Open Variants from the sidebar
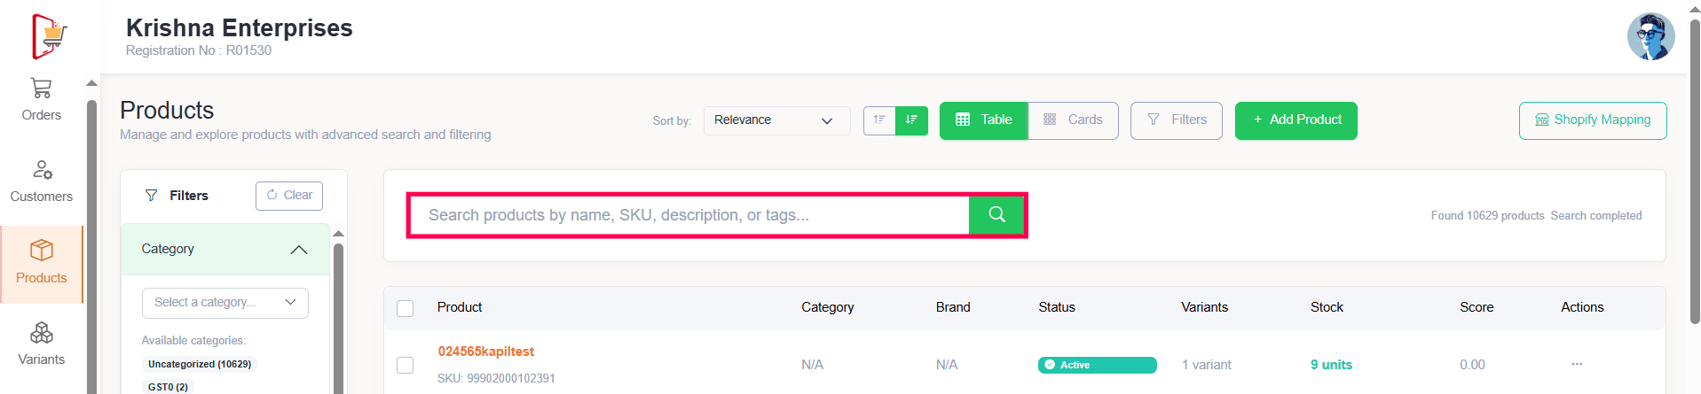The image size is (1701, 394). (41, 344)
